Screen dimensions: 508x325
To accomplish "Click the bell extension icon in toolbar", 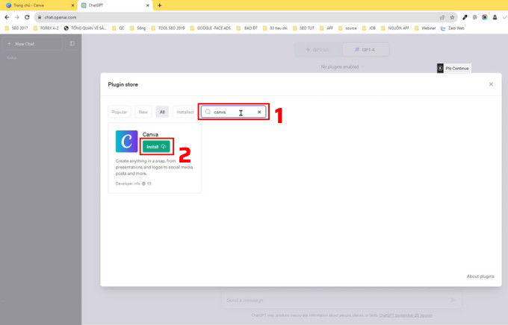I will pos(495,17).
